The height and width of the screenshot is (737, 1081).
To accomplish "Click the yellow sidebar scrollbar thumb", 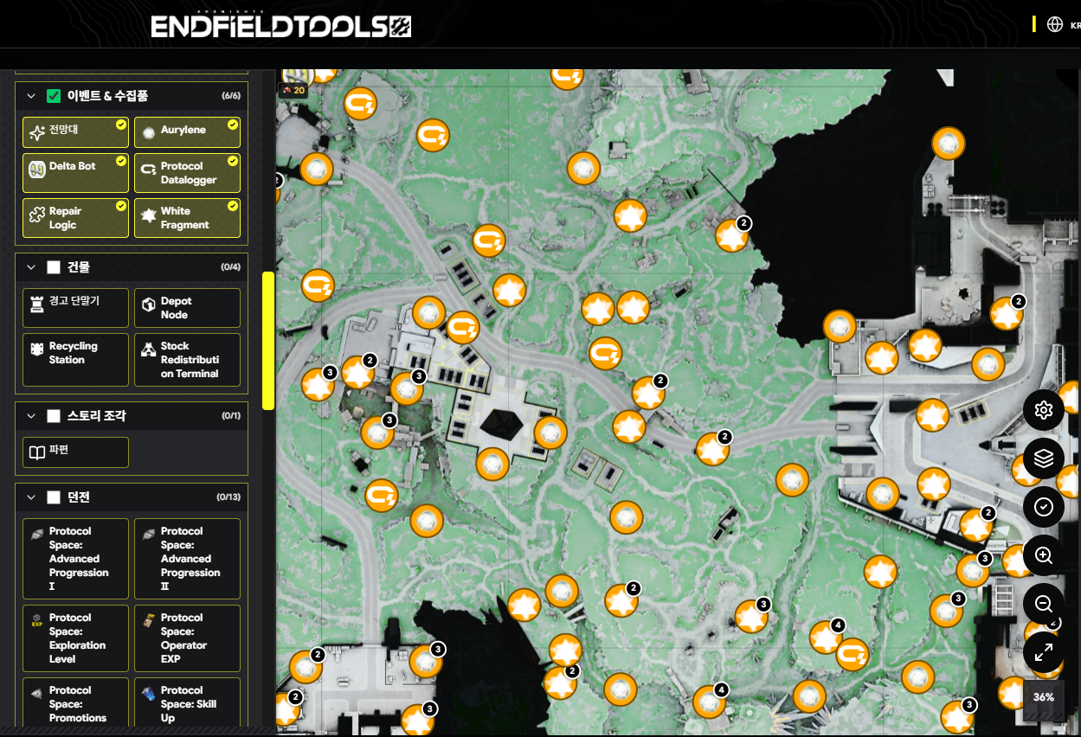I will click(x=268, y=341).
